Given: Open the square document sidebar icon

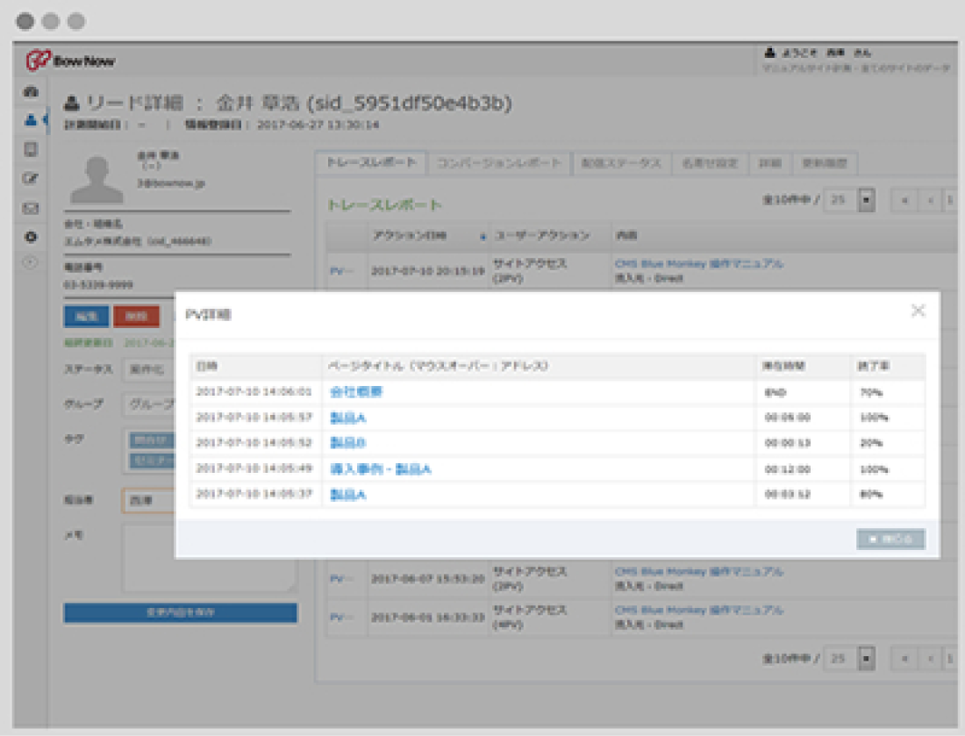Looking at the screenshot, I should tap(31, 149).
